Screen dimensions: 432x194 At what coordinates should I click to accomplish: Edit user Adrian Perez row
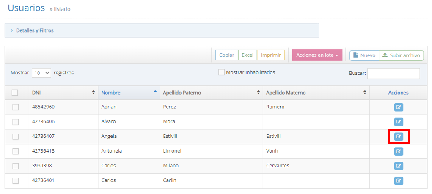pyautogui.click(x=399, y=107)
